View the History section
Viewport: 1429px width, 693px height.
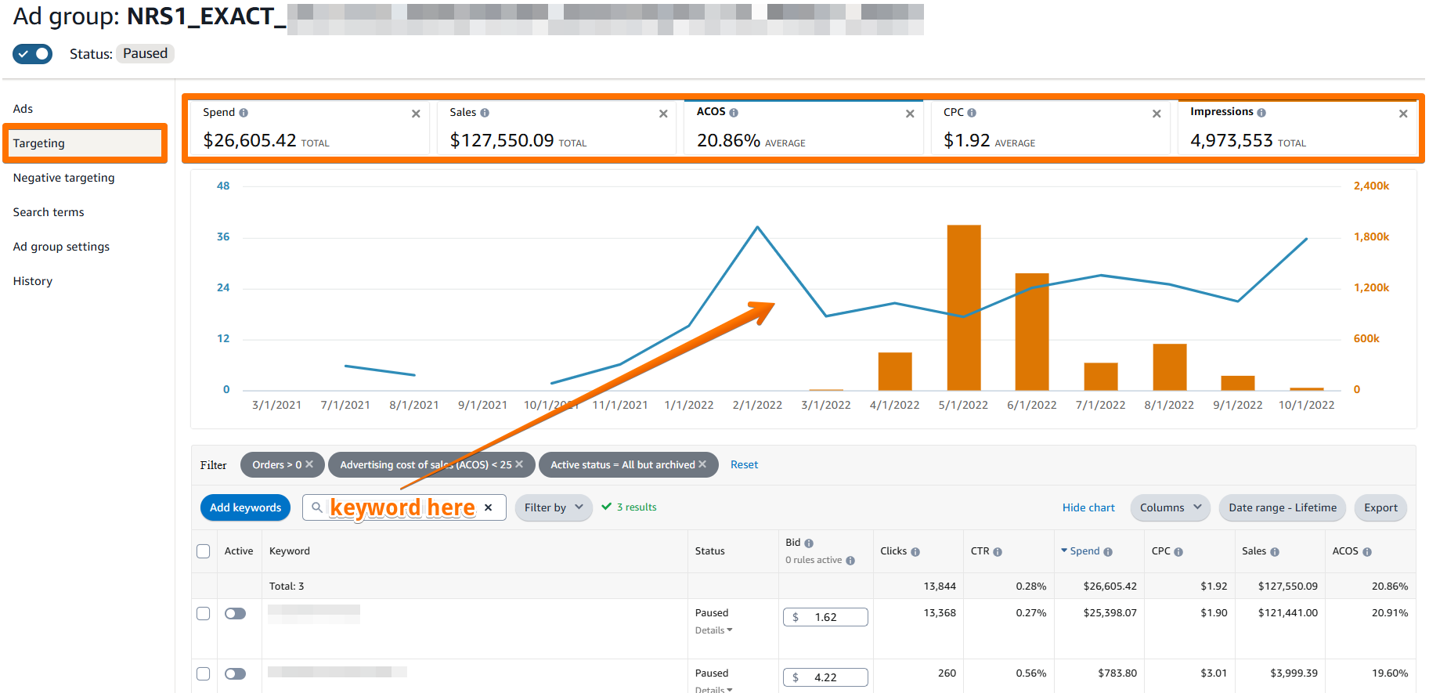33,281
